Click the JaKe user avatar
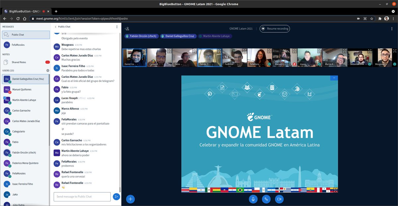Screen dimensions: 398x206 click(7, 194)
